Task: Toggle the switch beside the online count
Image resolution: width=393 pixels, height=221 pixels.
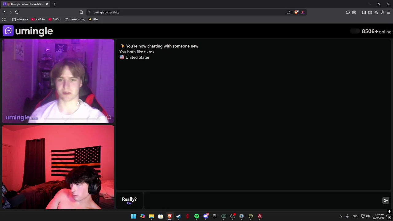Action: pyautogui.click(x=355, y=31)
